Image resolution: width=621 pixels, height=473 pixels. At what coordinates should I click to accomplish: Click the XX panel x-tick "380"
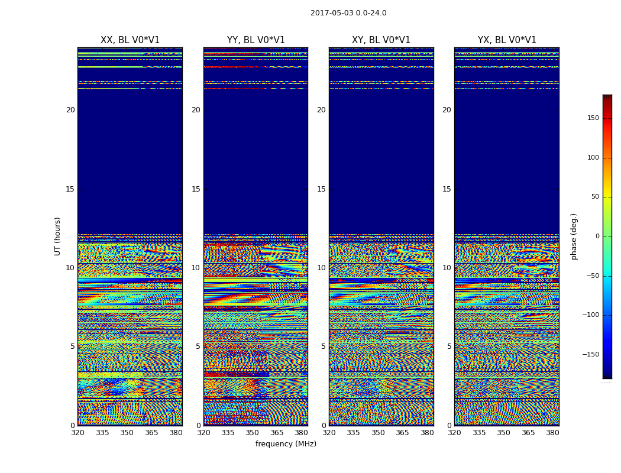(176, 433)
